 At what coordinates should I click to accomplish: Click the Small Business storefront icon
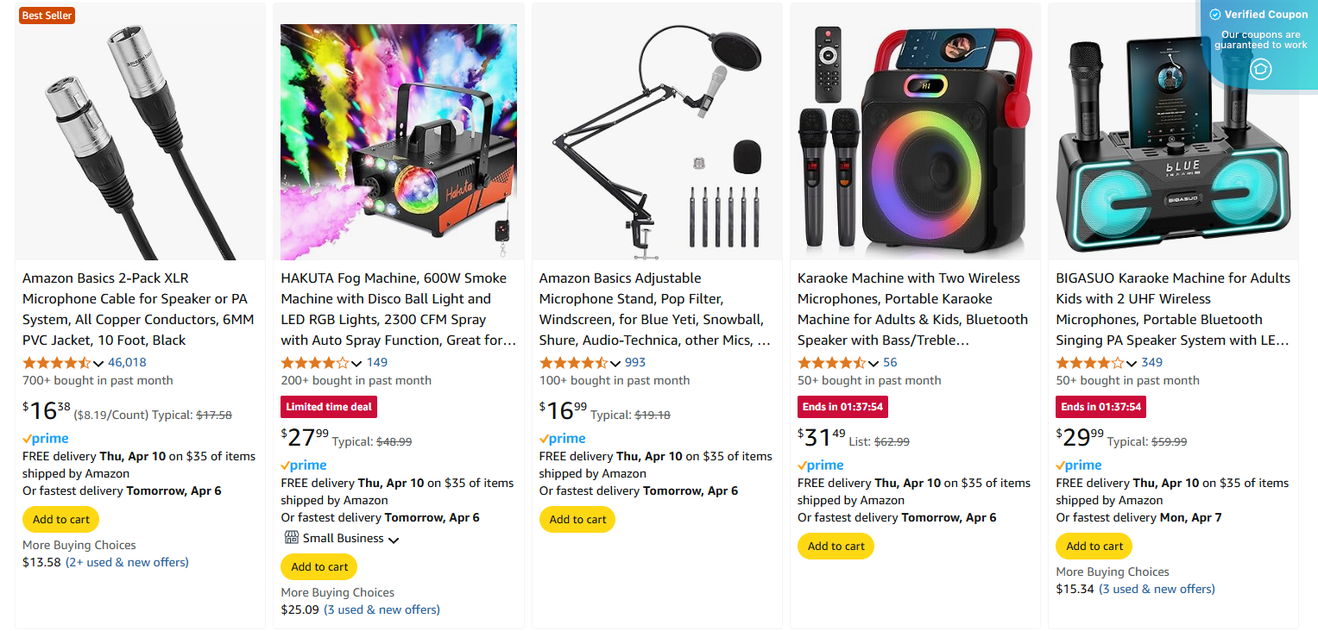click(x=292, y=538)
